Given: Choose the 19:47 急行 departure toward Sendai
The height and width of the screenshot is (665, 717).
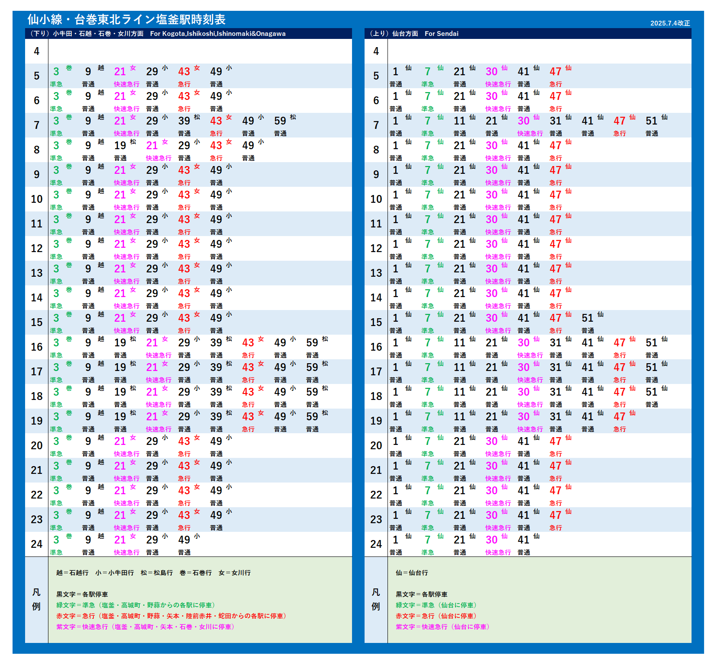Looking at the screenshot, I should (620, 417).
